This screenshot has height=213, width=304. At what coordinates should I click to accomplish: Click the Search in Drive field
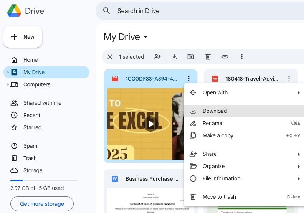200,11
